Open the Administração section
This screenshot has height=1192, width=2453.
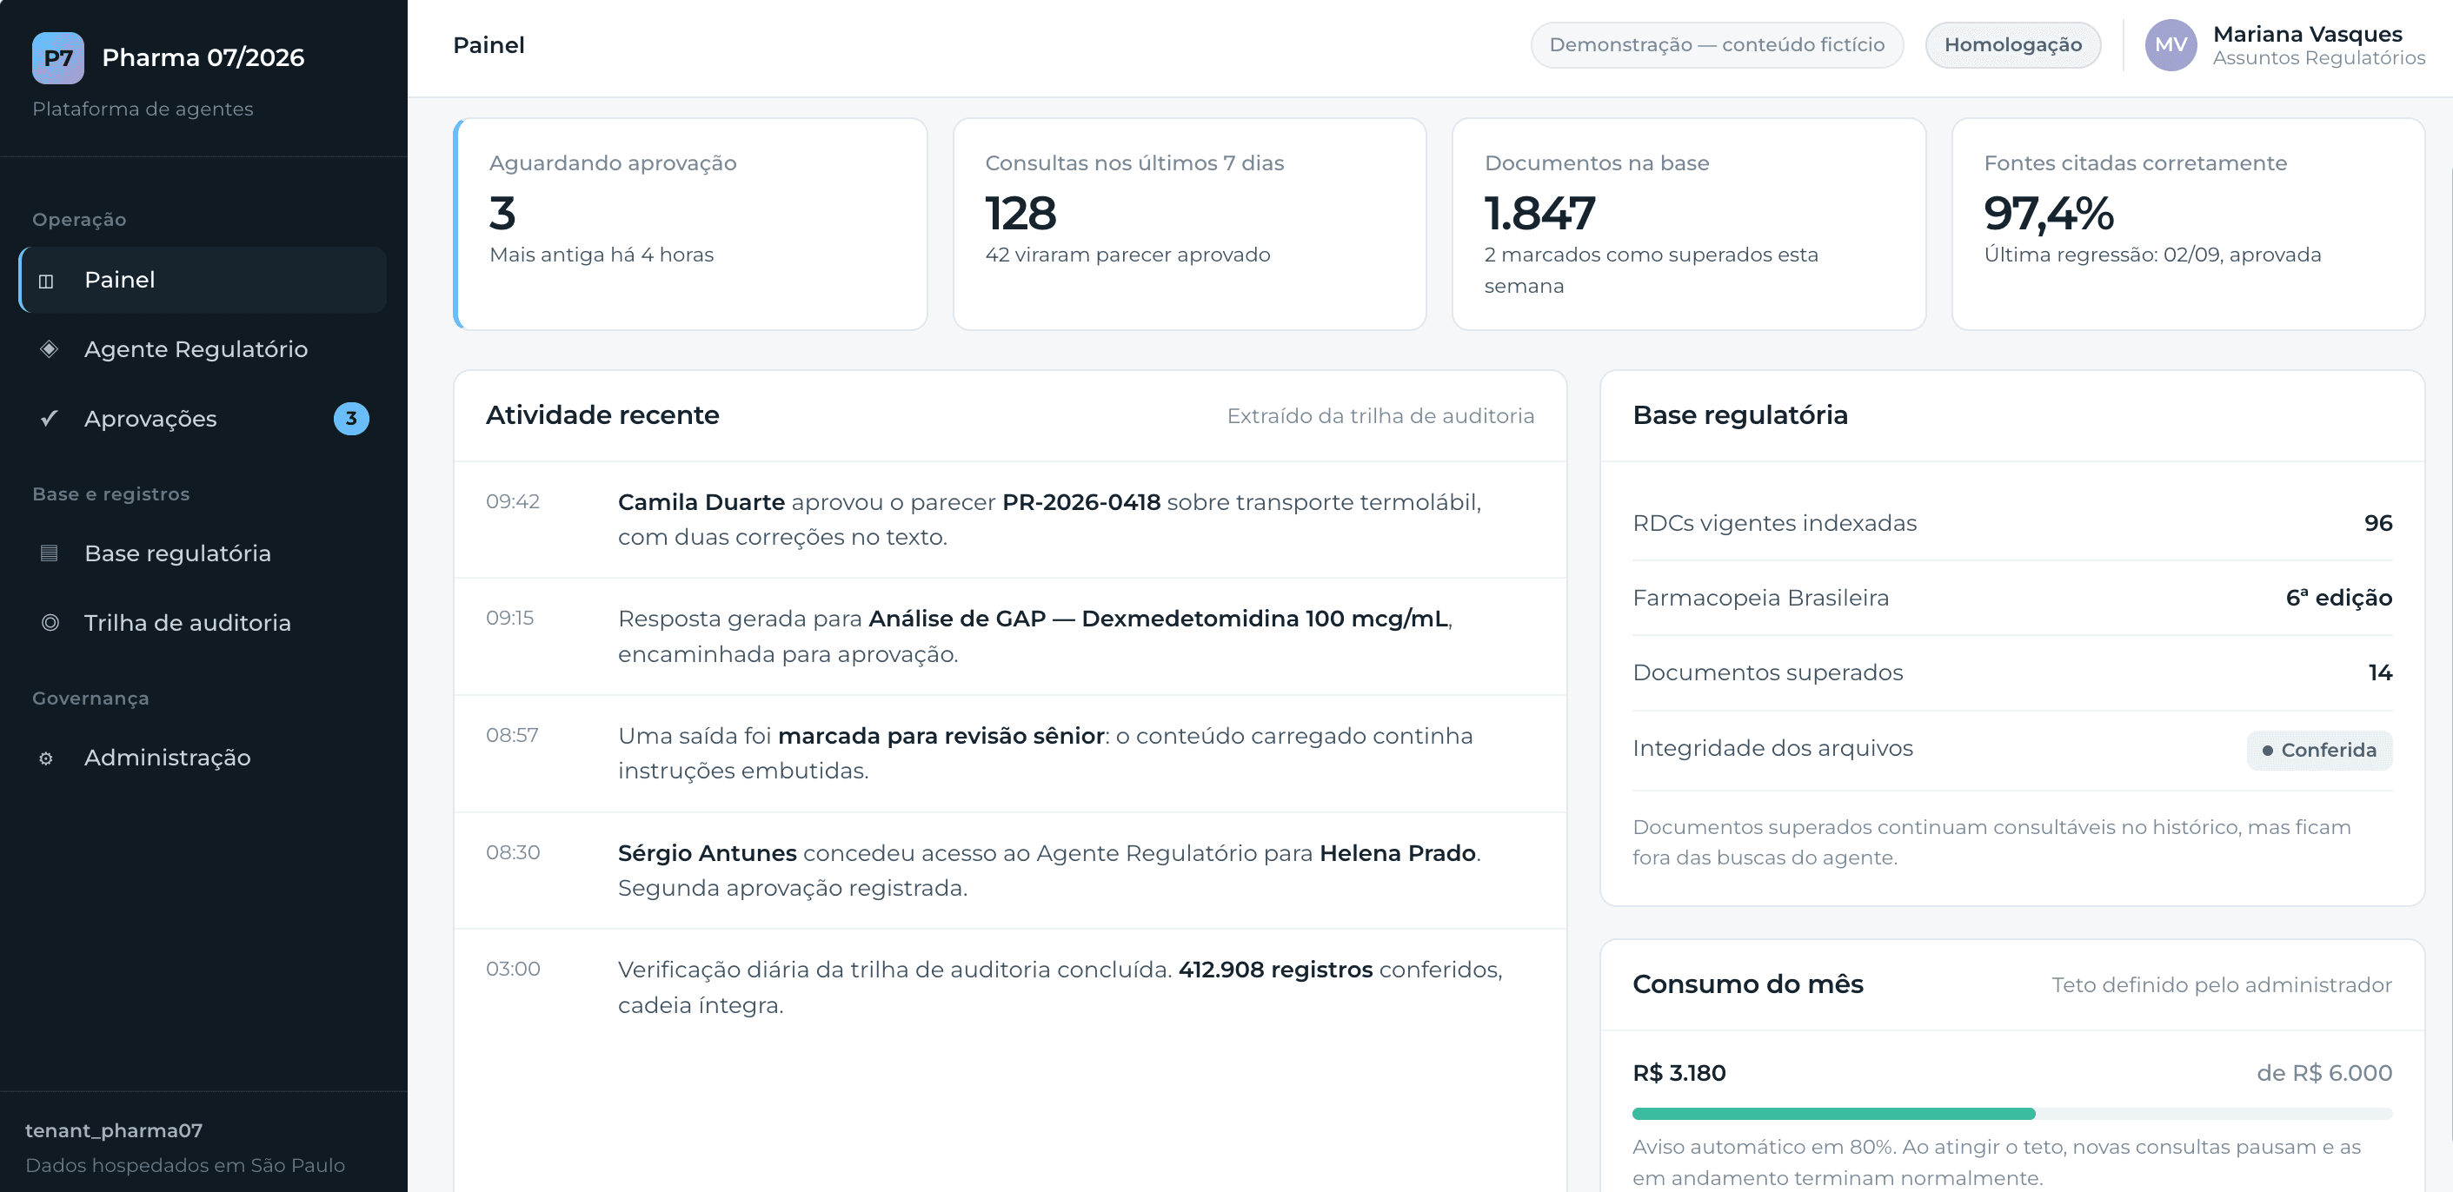[x=203, y=758]
